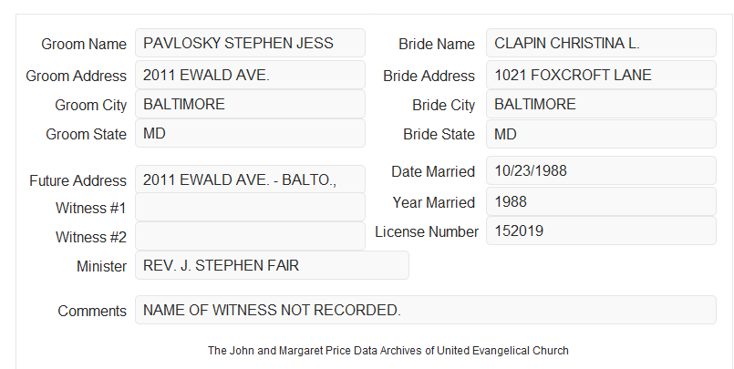734x369 pixels.
Task: Select the Groom Address input box
Action: point(250,75)
